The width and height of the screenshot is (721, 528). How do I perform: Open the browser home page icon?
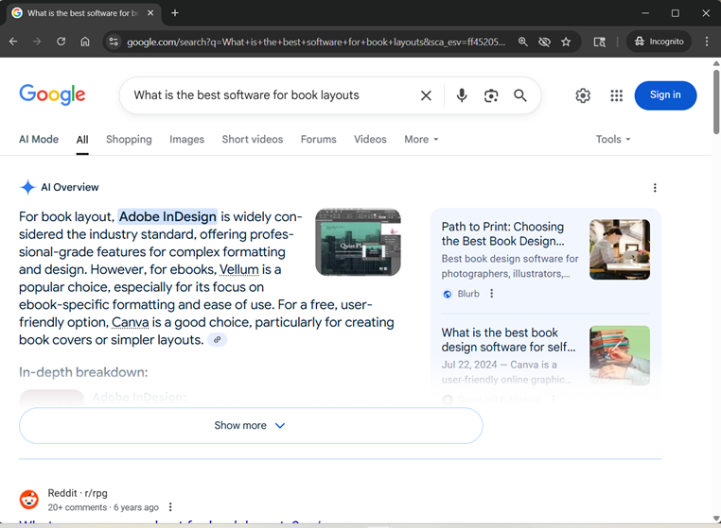coord(85,42)
